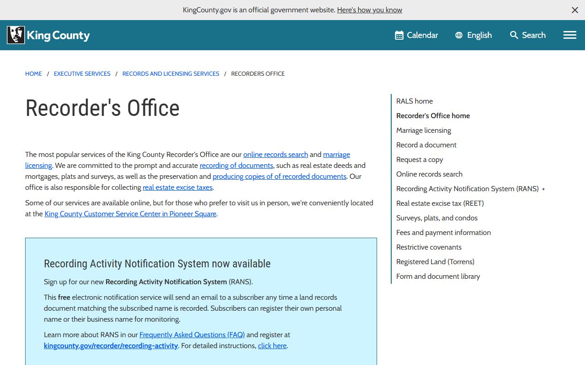
Task: Go to RALS home in the sidebar
Action: coord(415,101)
